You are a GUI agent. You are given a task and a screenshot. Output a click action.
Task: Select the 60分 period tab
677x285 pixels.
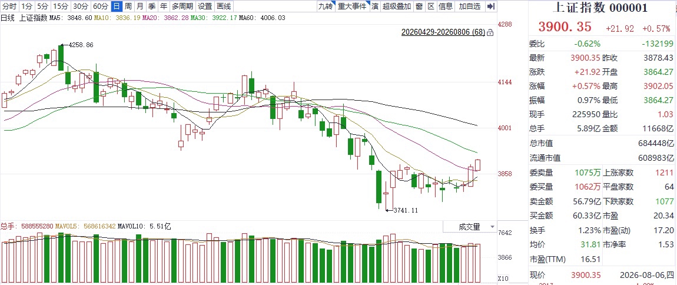coord(101,6)
